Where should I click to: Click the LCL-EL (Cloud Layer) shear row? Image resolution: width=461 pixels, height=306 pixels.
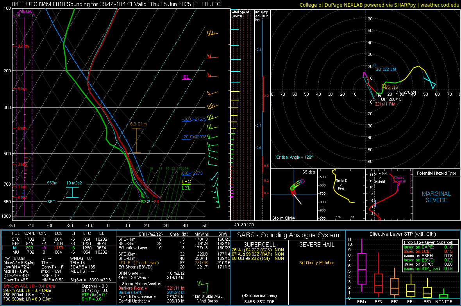coord(174,263)
